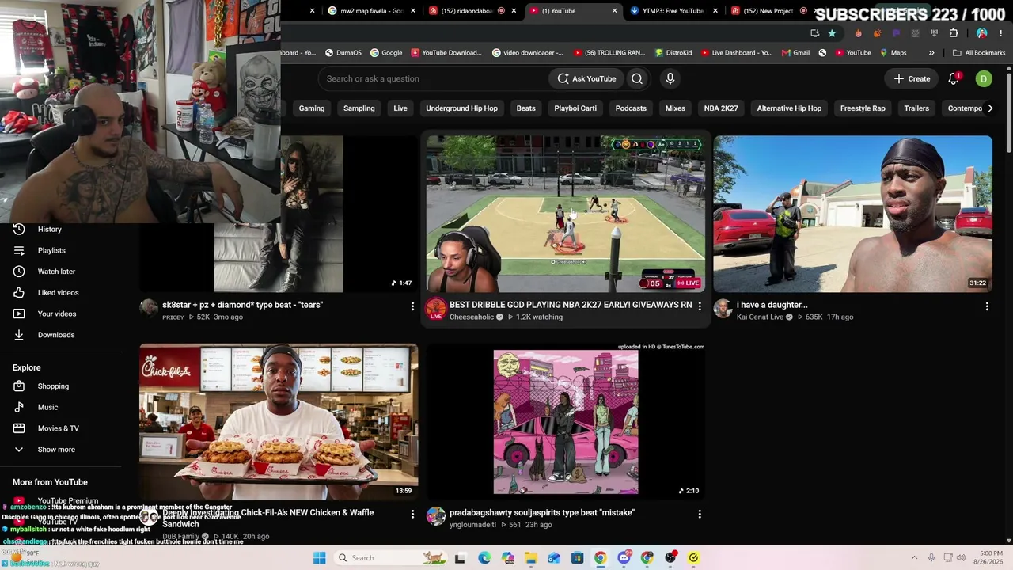Open Microsoft Store from the taskbar
The height and width of the screenshot is (570, 1013).
coord(577,558)
